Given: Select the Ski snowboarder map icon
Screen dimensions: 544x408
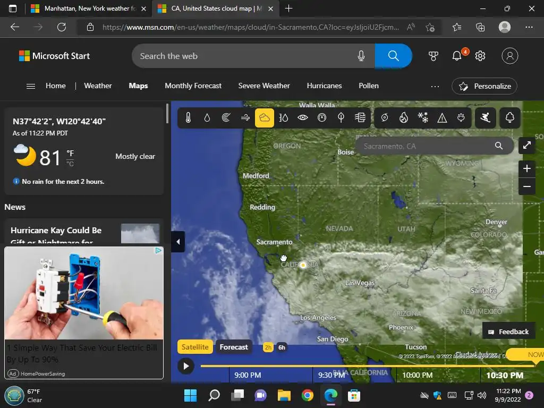Looking at the screenshot, I should point(485,118).
